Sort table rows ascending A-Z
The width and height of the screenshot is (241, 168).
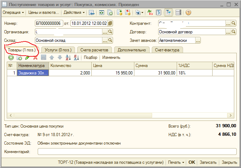point(69,57)
